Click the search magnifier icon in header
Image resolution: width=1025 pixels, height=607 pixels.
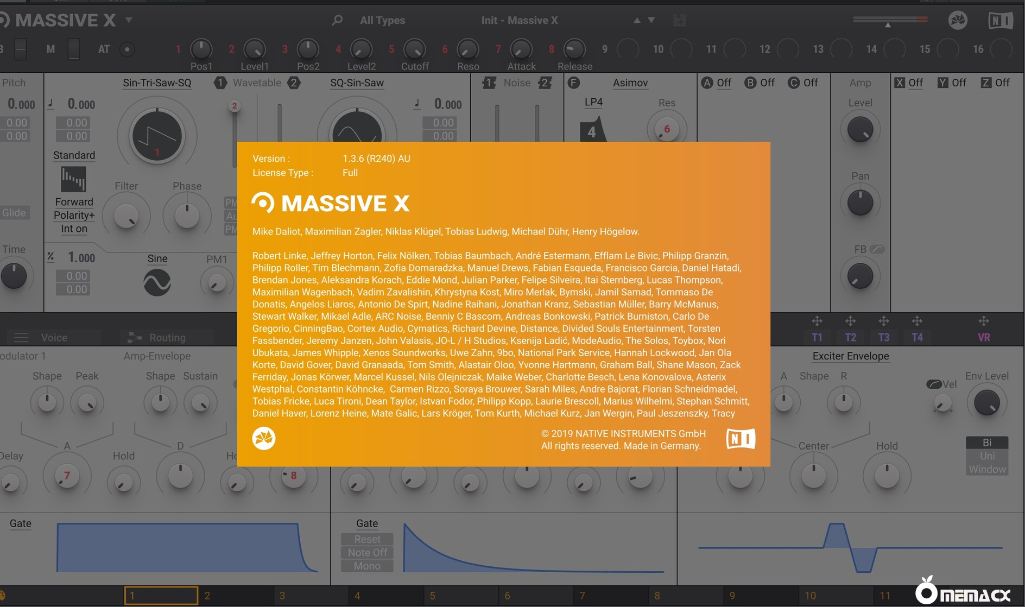pyautogui.click(x=337, y=20)
